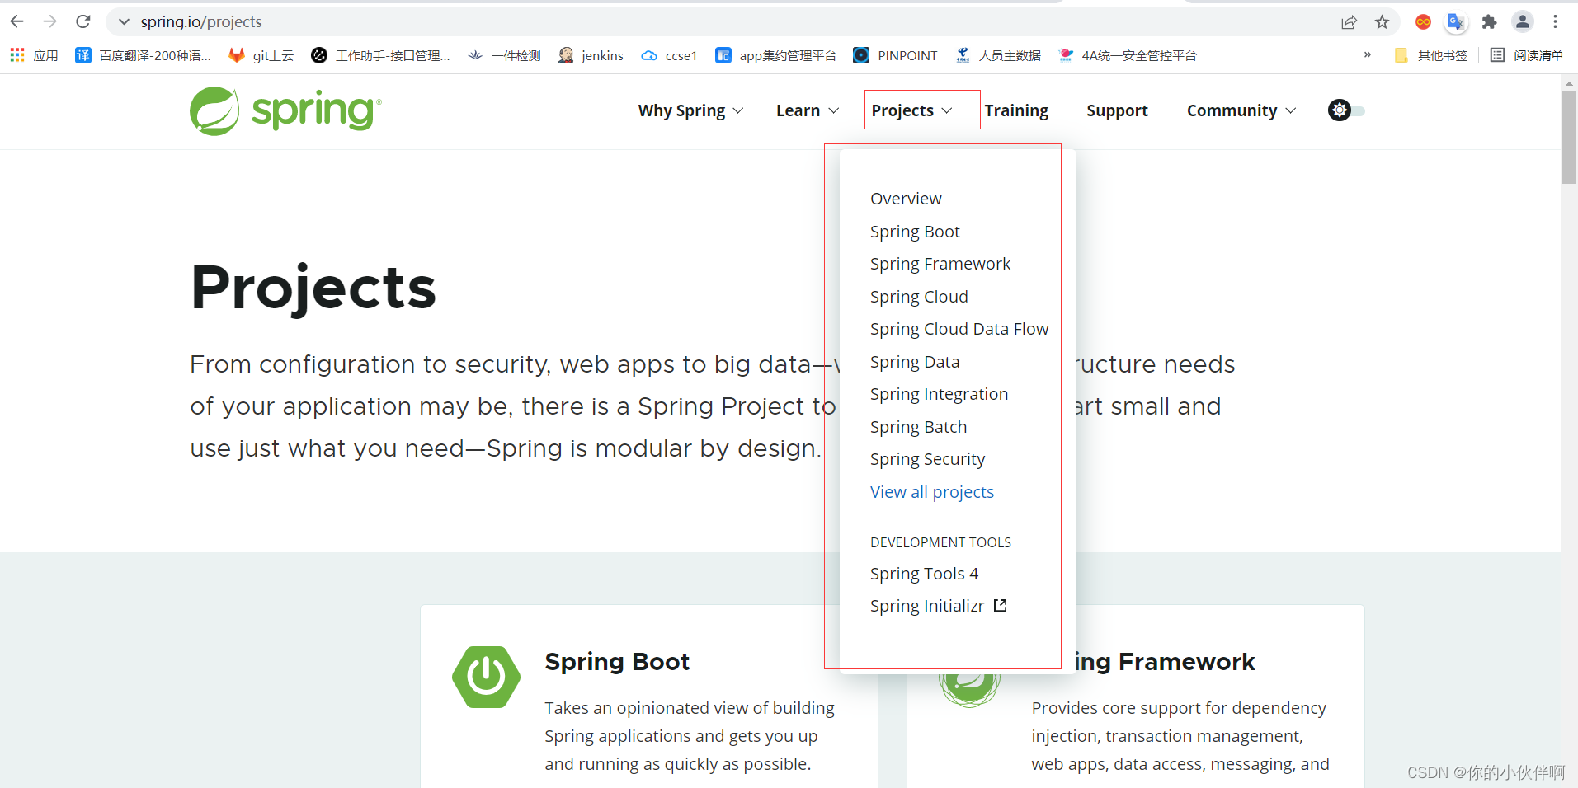Click the browser back arrow
Viewport: 1578px width, 788px height.
(17, 21)
